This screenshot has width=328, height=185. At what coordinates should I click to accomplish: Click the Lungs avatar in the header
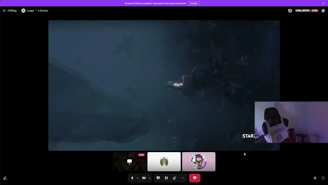point(23,11)
